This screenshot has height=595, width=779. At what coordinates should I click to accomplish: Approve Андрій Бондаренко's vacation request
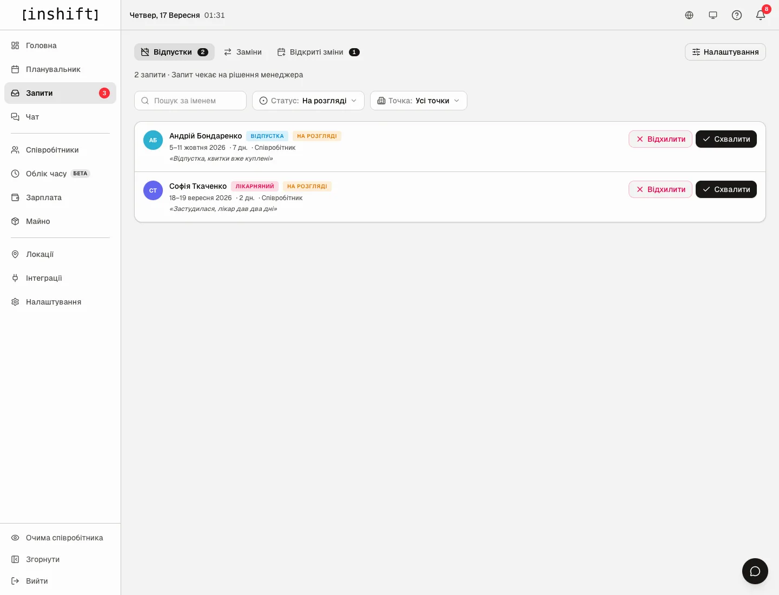(x=726, y=139)
